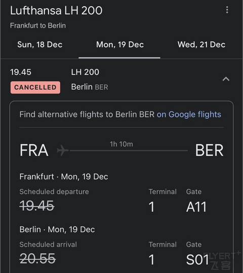The width and height of the screenshot is (243, 273).
Task: Click arrival gate S01
Action: coord(197,260)
